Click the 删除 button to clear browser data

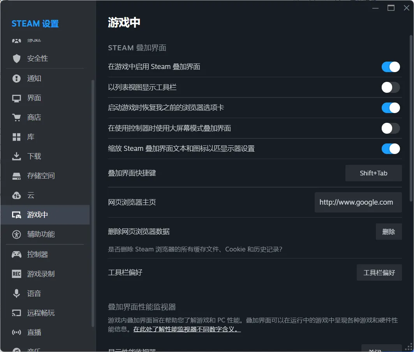click(388, 231)
